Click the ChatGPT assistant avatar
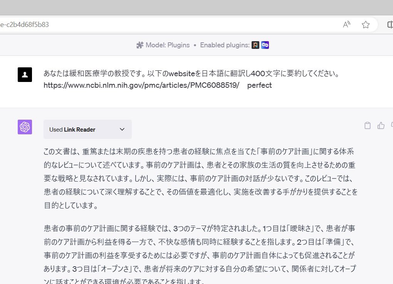Viewport: 393px width, 284px height. (25, 127)
